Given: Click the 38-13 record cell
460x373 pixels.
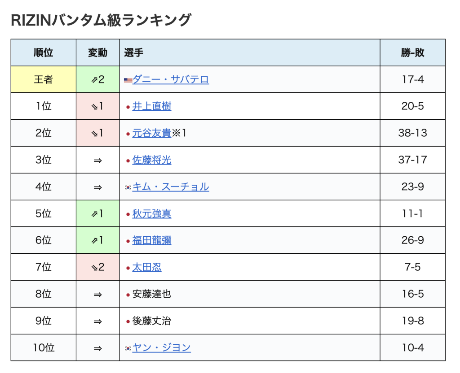Looking at the screenshot, I should click(x=412, y=133).
